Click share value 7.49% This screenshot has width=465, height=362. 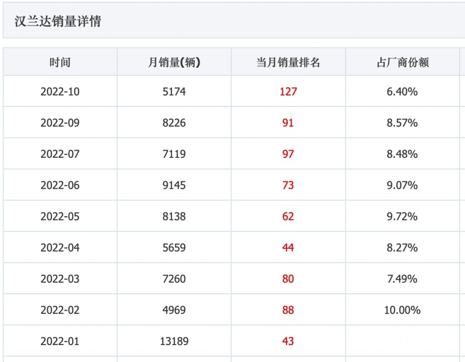pyautogui.click(x=402, y=278)
